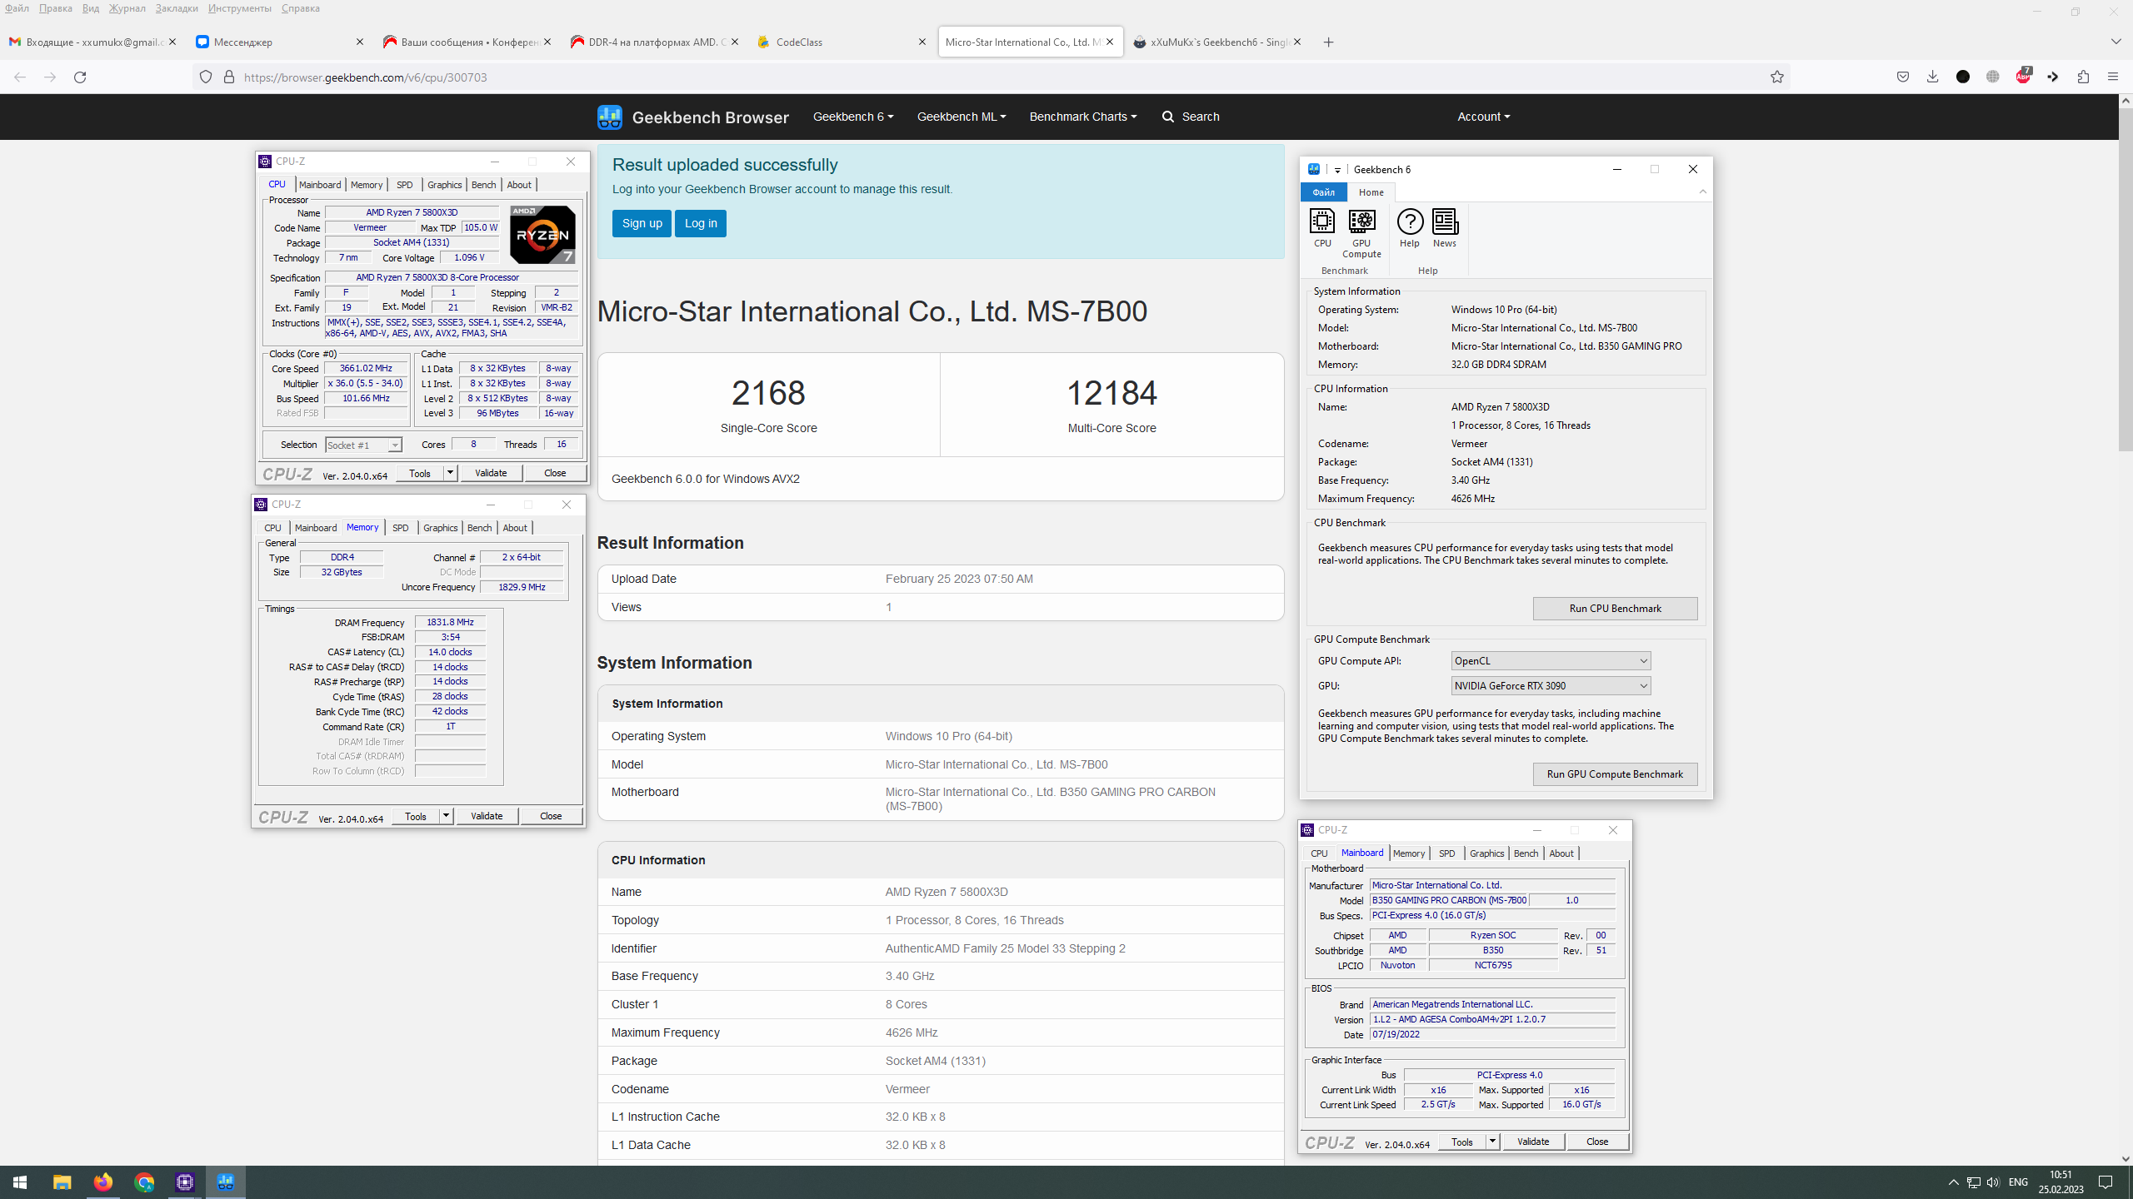Image resolution: width=2133 pixels, height=1199 pixels.
Task: Open Windows Start menu
Action: 20,1182
